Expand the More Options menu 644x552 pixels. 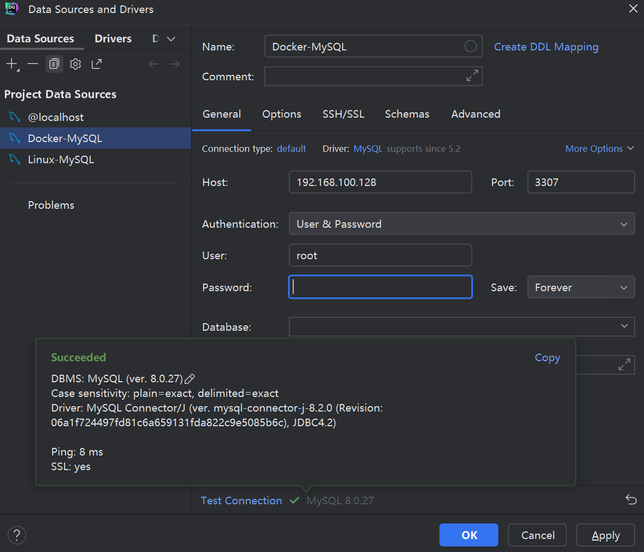point(599,149)
